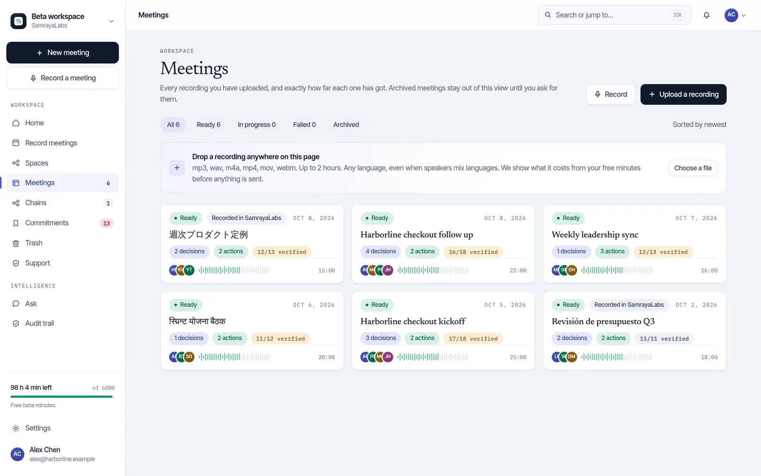
Task: Click the notifications bell icon
Action: click(x=706, y=15)
